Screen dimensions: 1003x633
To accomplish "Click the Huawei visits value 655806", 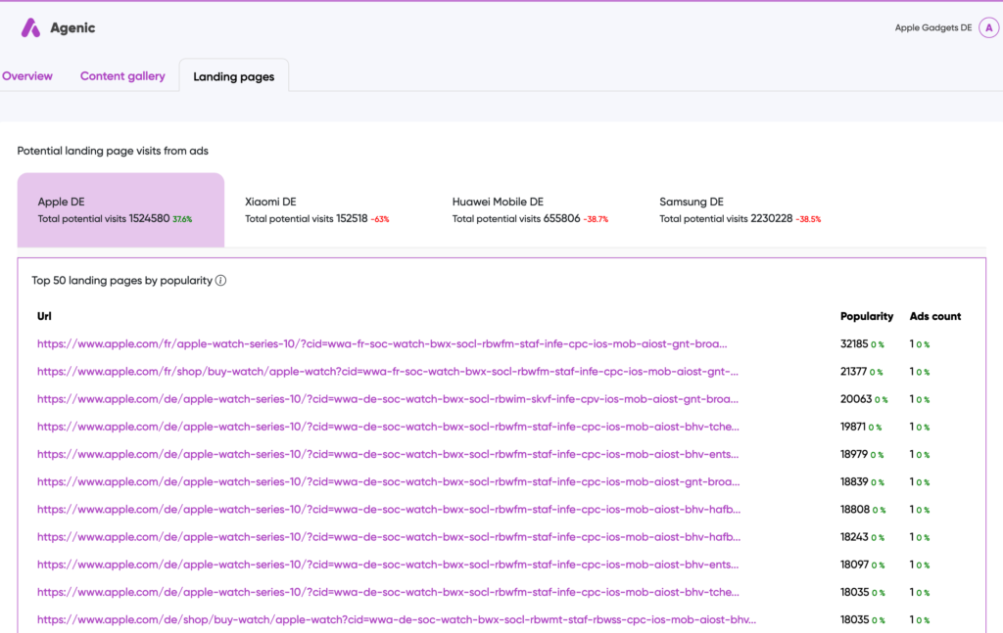I will pos(561,218).
